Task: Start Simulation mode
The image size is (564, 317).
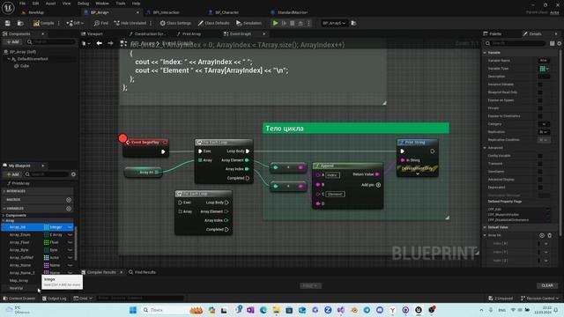Action: click(249, 23)
